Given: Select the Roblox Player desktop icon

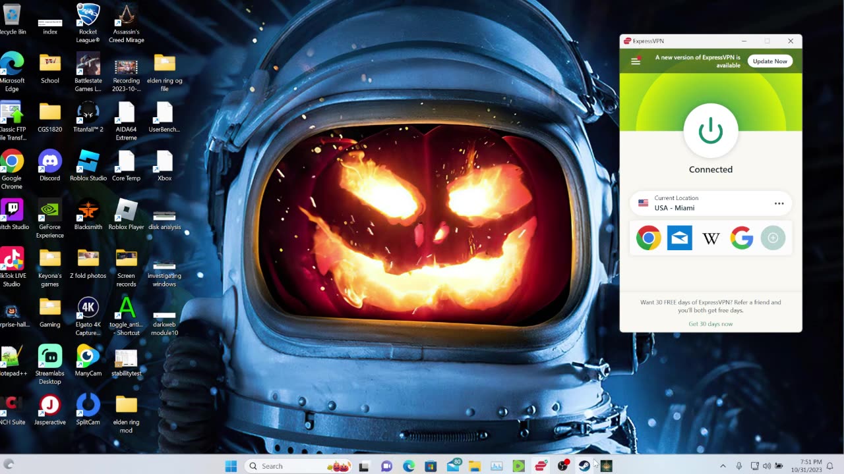Looking at the screenshot, I should pos(126,214).
